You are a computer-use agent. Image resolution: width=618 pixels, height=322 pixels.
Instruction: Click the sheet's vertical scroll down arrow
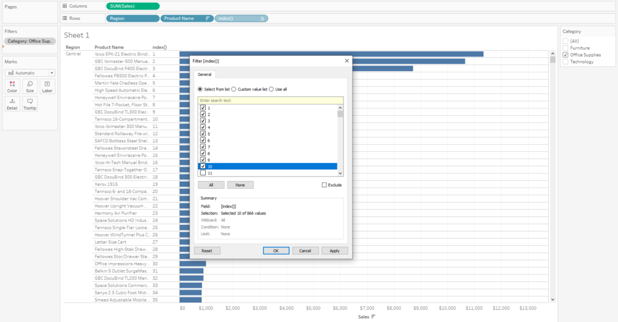(x=553, y=300)
